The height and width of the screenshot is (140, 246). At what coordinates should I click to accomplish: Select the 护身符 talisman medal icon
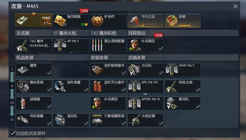pos(97,21)
